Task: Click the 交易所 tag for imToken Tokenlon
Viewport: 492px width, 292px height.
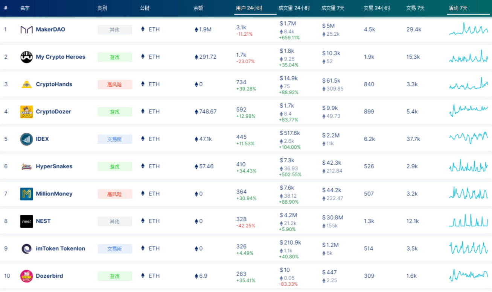Action: point(115,249)
